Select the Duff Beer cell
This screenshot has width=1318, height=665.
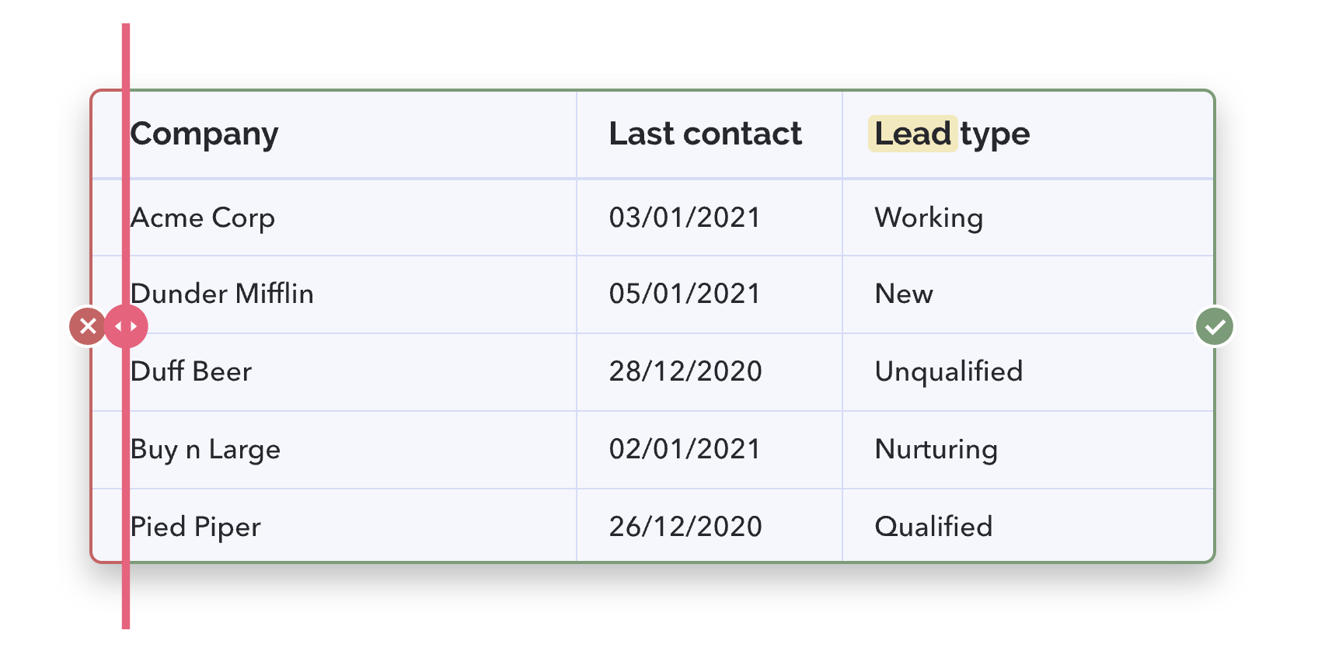(334, 372)
